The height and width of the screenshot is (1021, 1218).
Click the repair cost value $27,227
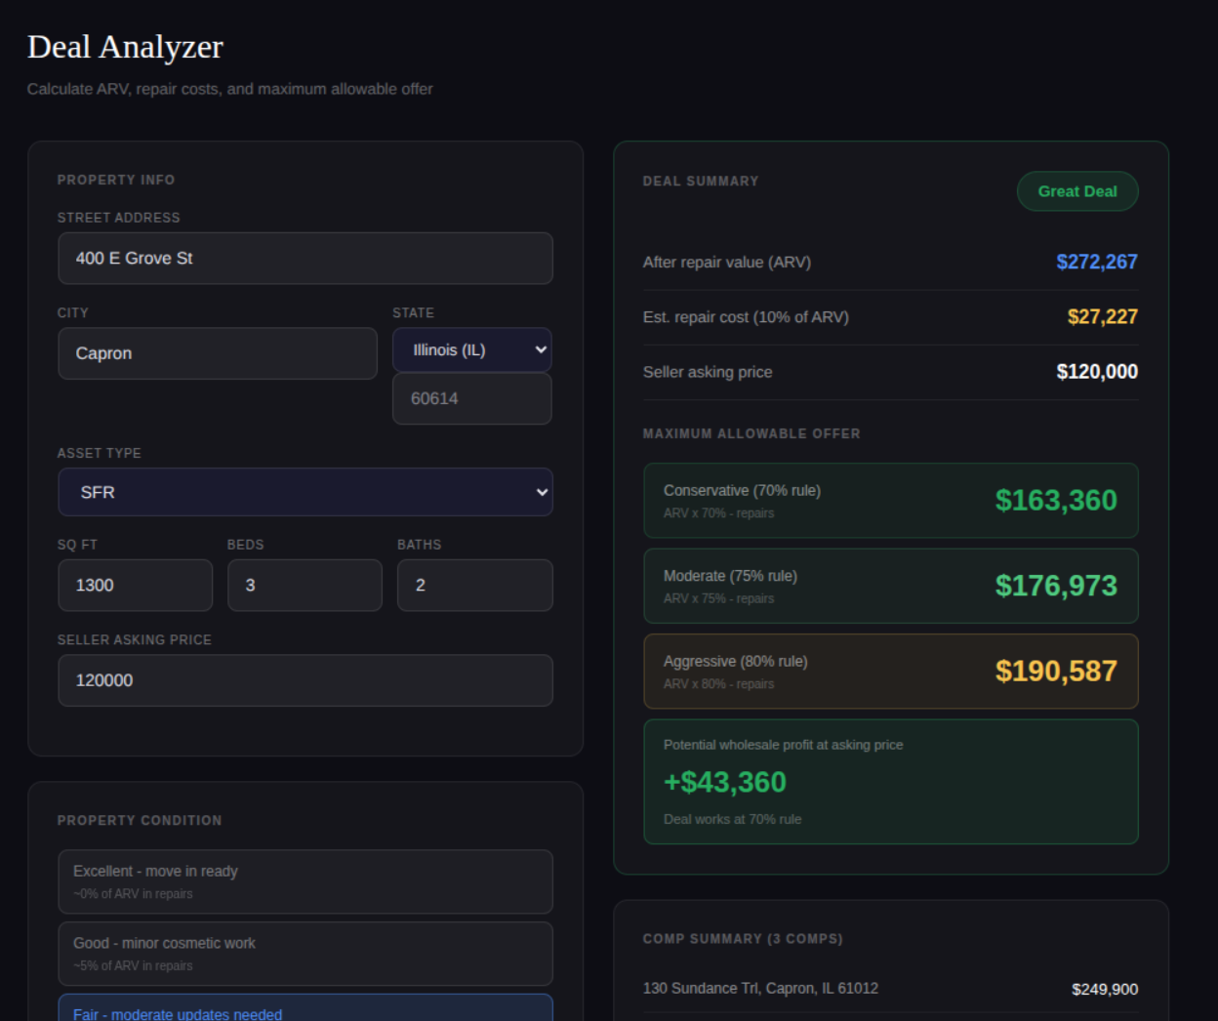pos(1102,316)
